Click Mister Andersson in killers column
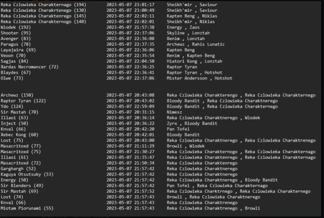Image resolution: width=324 pixels, height=218 pixels. pos(187,78)
